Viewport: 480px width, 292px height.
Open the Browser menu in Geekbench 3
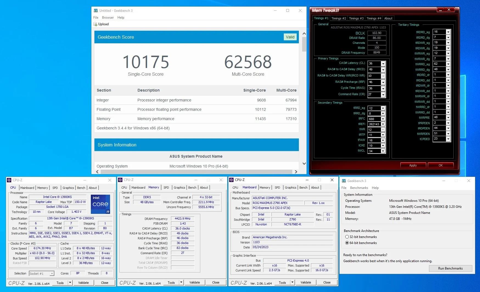pos(108,18)
